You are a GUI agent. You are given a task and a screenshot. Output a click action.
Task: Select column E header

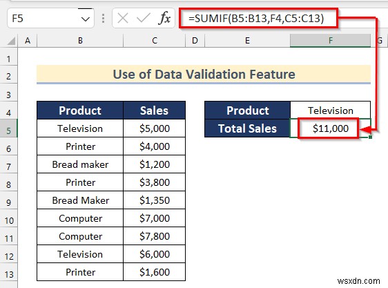tap(247, 40)
